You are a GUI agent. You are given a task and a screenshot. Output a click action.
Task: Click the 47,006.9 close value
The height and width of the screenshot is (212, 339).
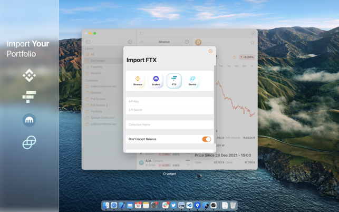tap(249, 162)
